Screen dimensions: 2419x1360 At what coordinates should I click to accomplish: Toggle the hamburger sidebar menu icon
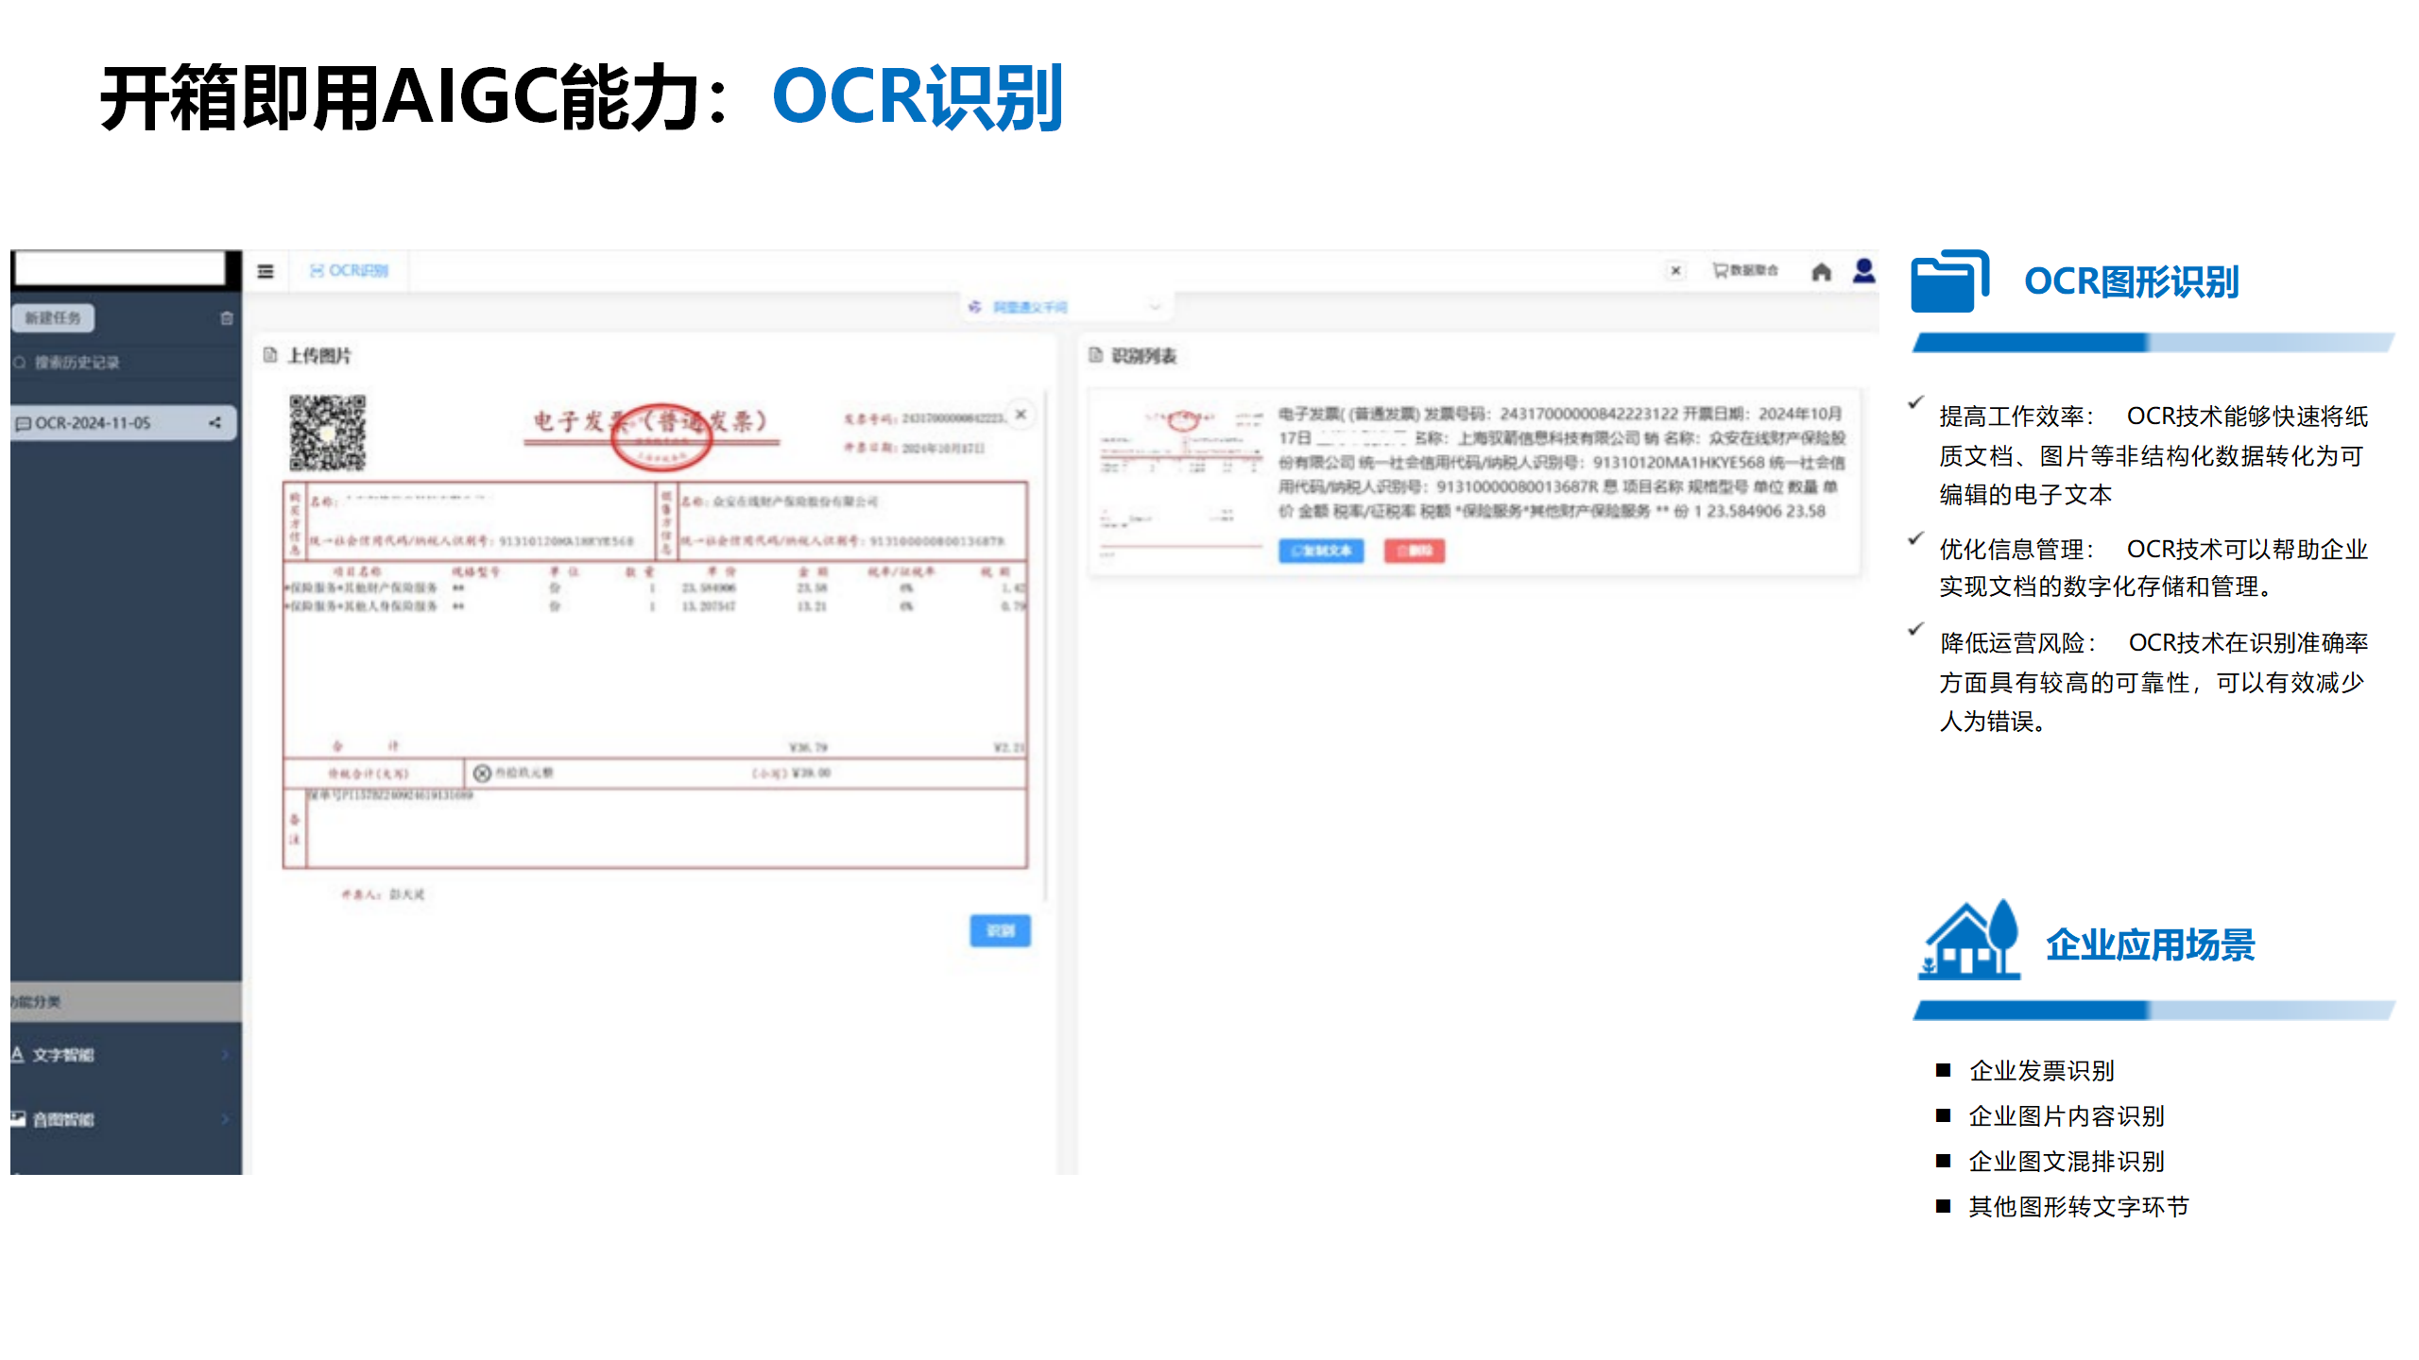(266, 271)
